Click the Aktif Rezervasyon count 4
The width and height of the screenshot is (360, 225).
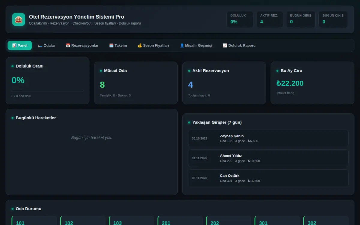point(190,85)
